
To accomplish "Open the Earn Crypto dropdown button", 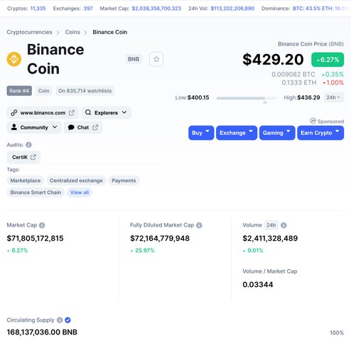I will [x=320, y=133].
